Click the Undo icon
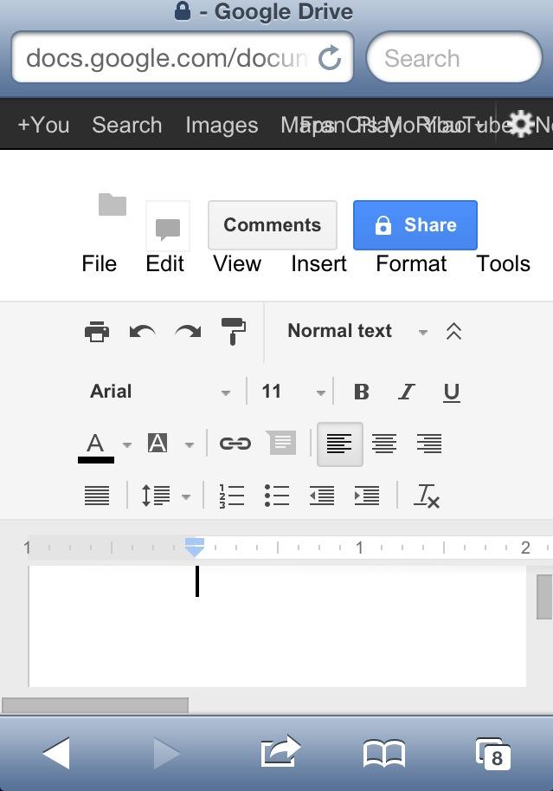This screenshot has height=791, width=553. tap(142, 331)
